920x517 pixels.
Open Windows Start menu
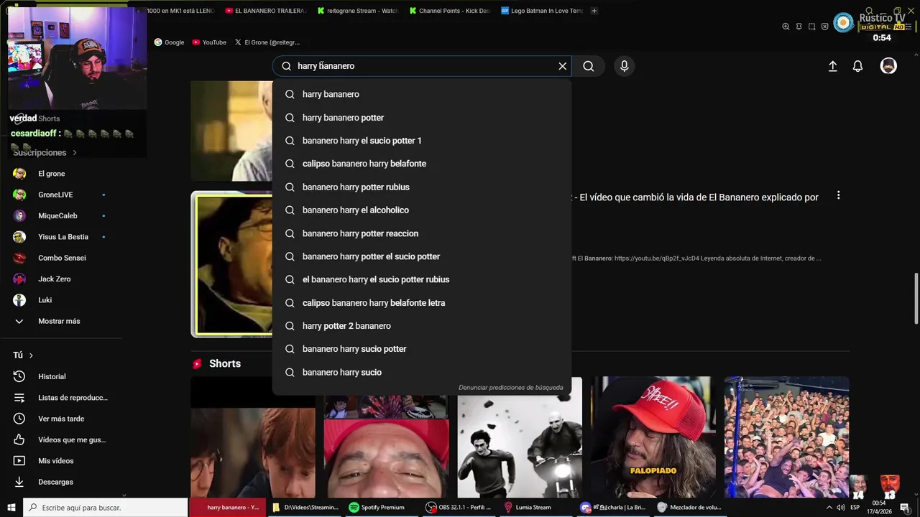tap(11, 508)
